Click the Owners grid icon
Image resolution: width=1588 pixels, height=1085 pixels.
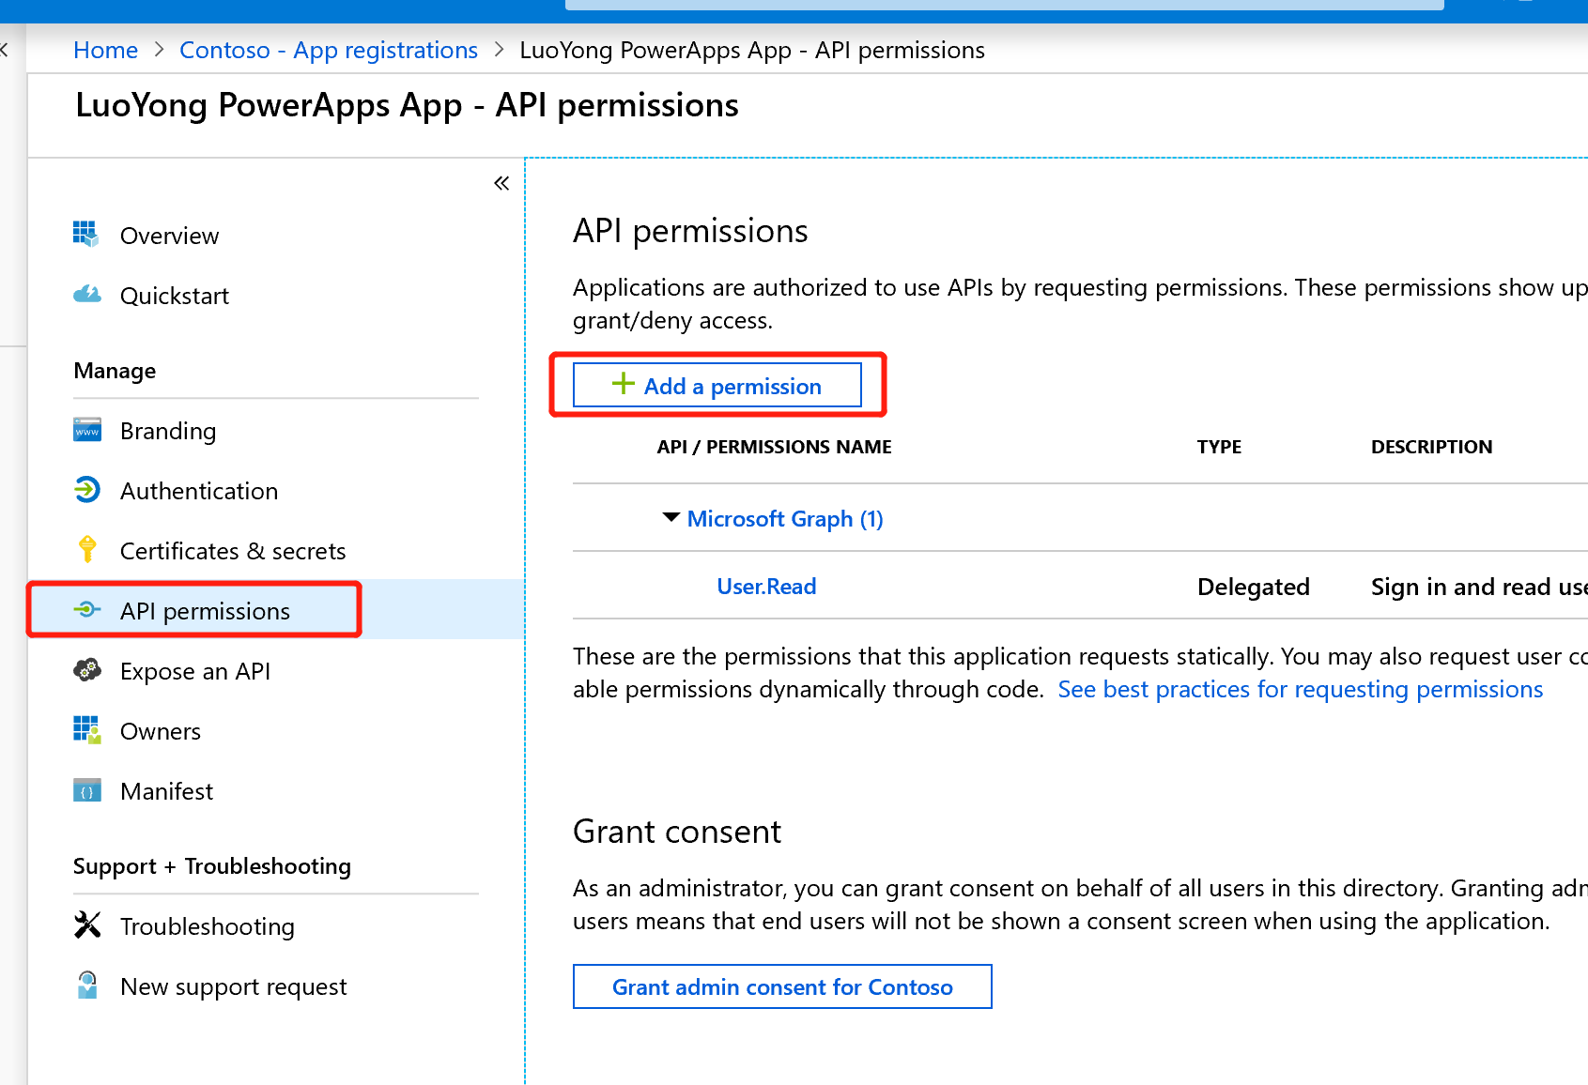pyautogui.click(x=87, y=729)
